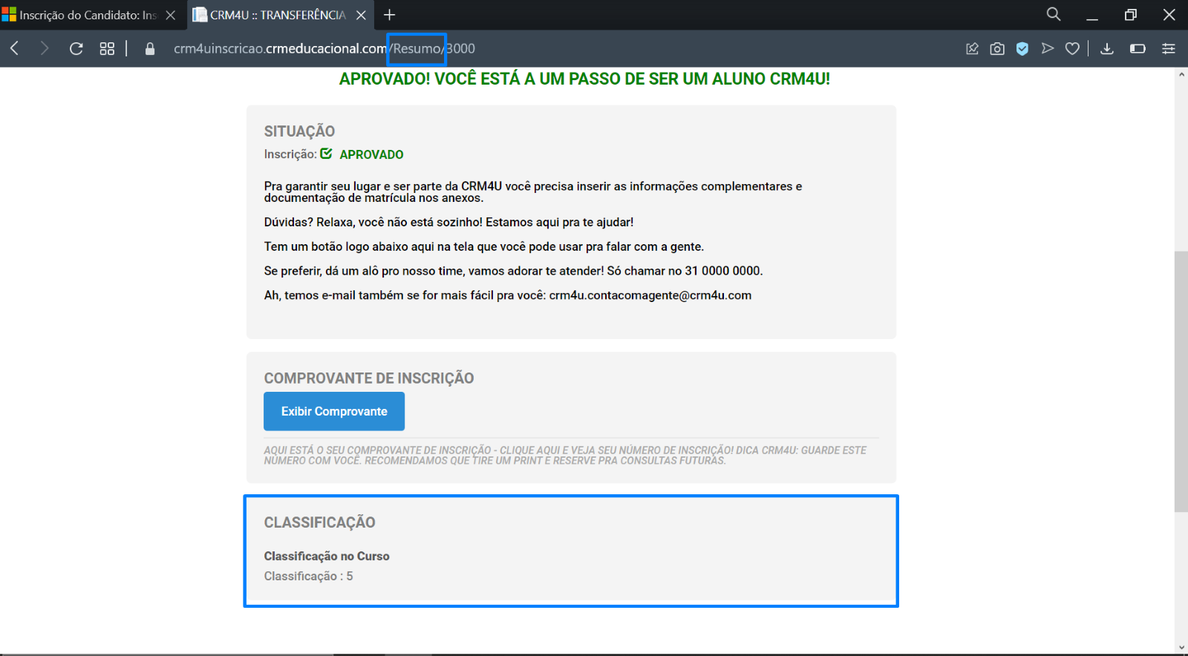
Task: Click the 'Dúvidas? Relaxa' paragraph
Action: 448,222
